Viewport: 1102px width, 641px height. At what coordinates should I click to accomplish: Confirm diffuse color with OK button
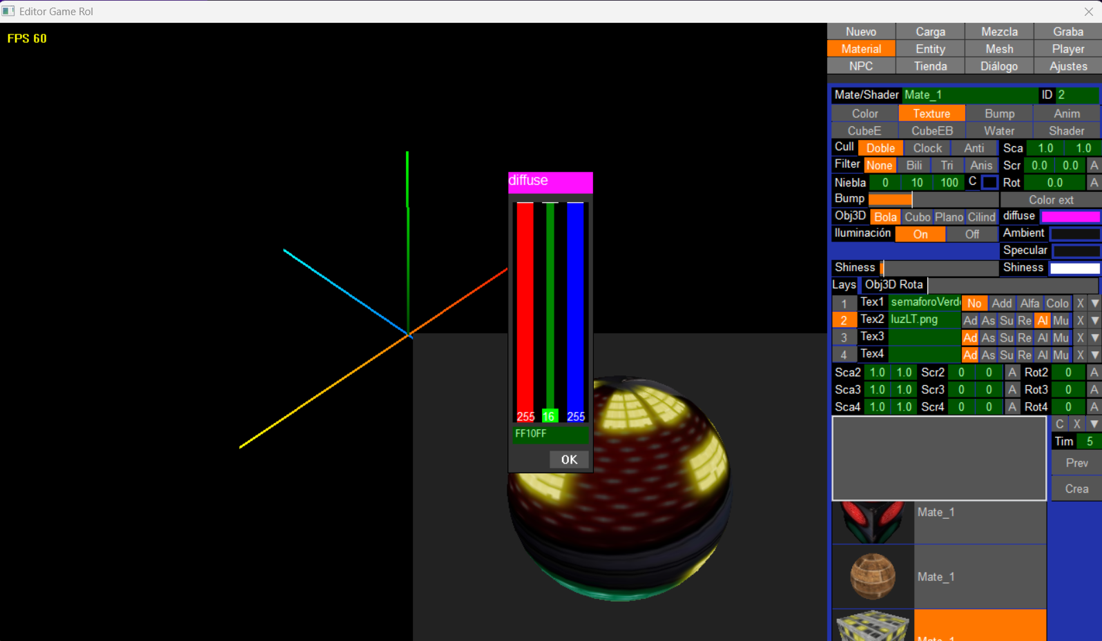(569, 460)
